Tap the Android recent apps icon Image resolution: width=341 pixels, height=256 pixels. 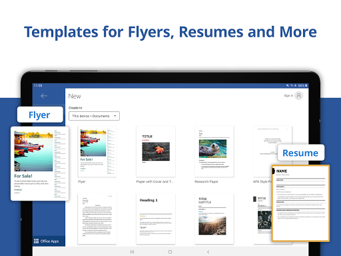(x=132, y=252)
